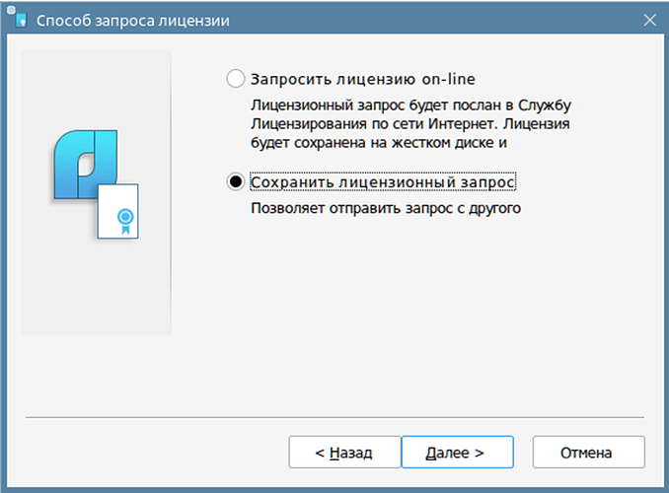Close the Способ запроса лицензии dialog
The height and width of the screenshot is (493, 669).
(650, 20)
